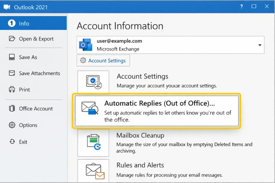The image size is (275, 183).
Task: Click the Save Attachments envelope icon
Action: pyautogui.click(x=12, y=73)
